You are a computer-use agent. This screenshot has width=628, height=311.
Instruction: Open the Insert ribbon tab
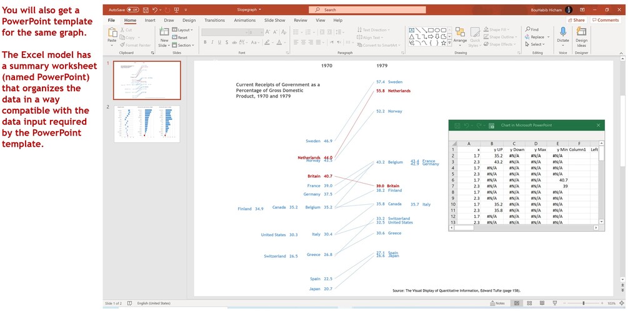tap(150, 20)
